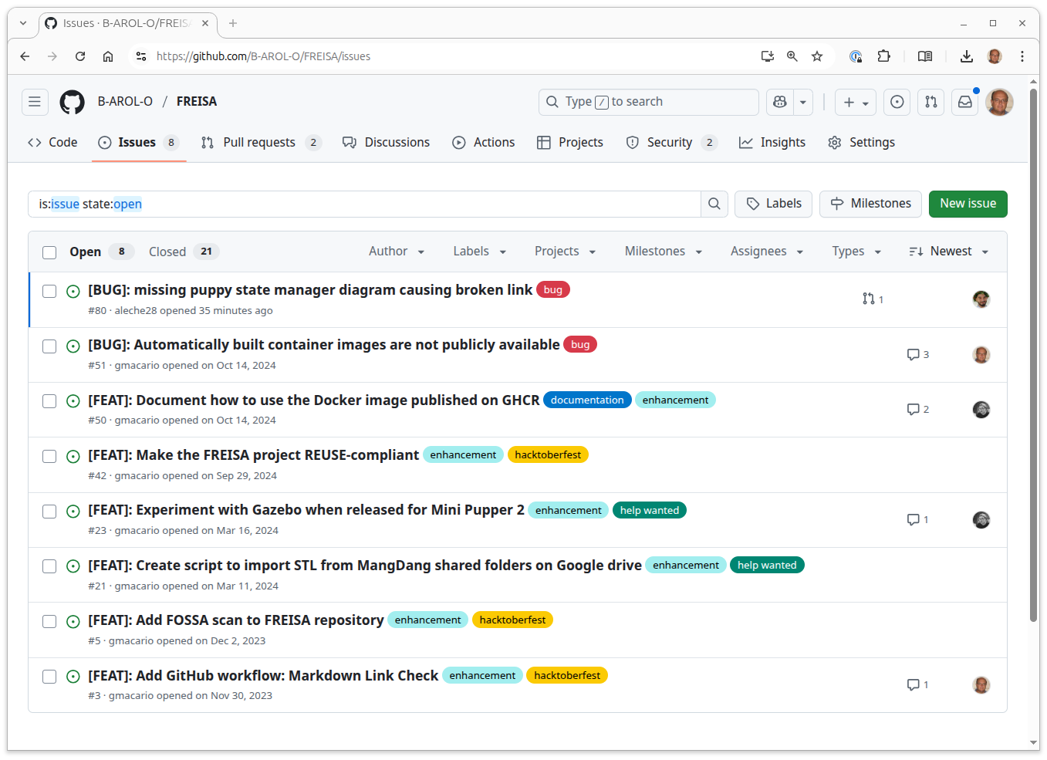Open the Copilot chat icon
1047x760 pixels.
click(x=780, y=102)
